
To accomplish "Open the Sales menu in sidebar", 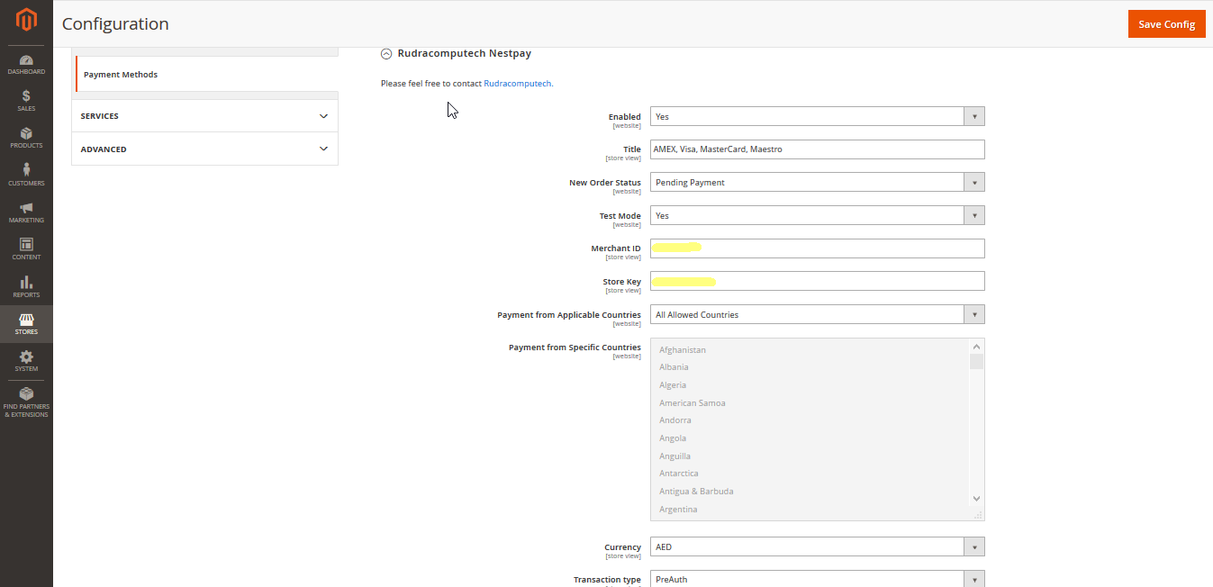I will click(x=26, y=101).
